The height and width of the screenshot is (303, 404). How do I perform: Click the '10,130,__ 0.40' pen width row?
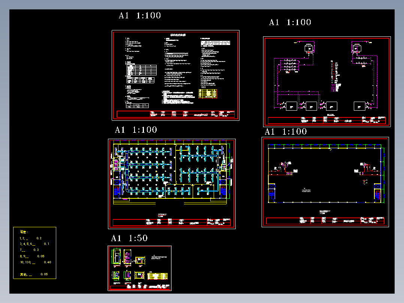pos(36,262)
